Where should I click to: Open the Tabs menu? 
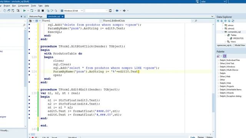coord(40,6)
